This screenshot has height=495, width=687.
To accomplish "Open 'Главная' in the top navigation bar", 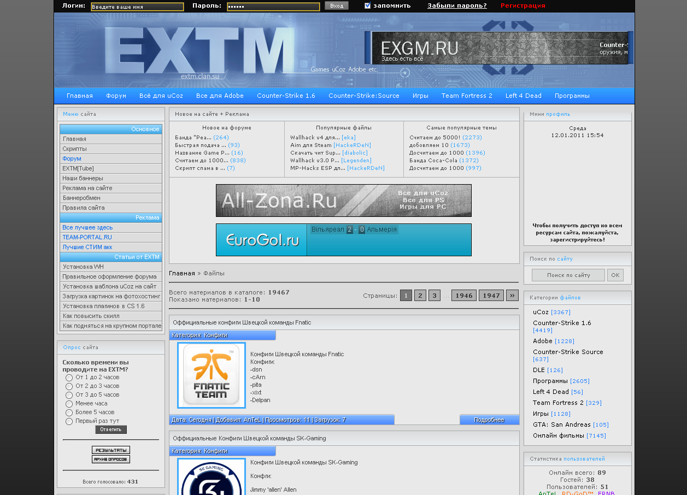I will tap(80, 96).
